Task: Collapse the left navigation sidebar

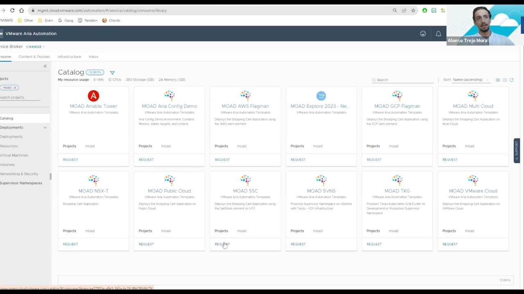Action: click(x=45, y=66)
